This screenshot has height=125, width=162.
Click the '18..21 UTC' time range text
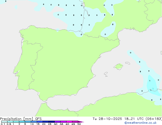[134, 119]
